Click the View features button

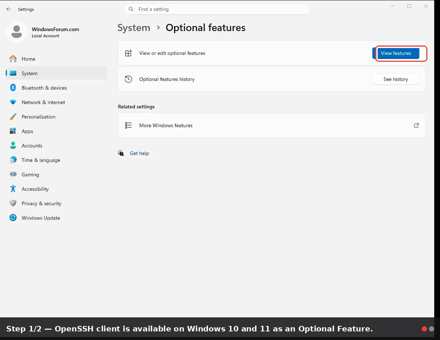(x=396, y=53)
